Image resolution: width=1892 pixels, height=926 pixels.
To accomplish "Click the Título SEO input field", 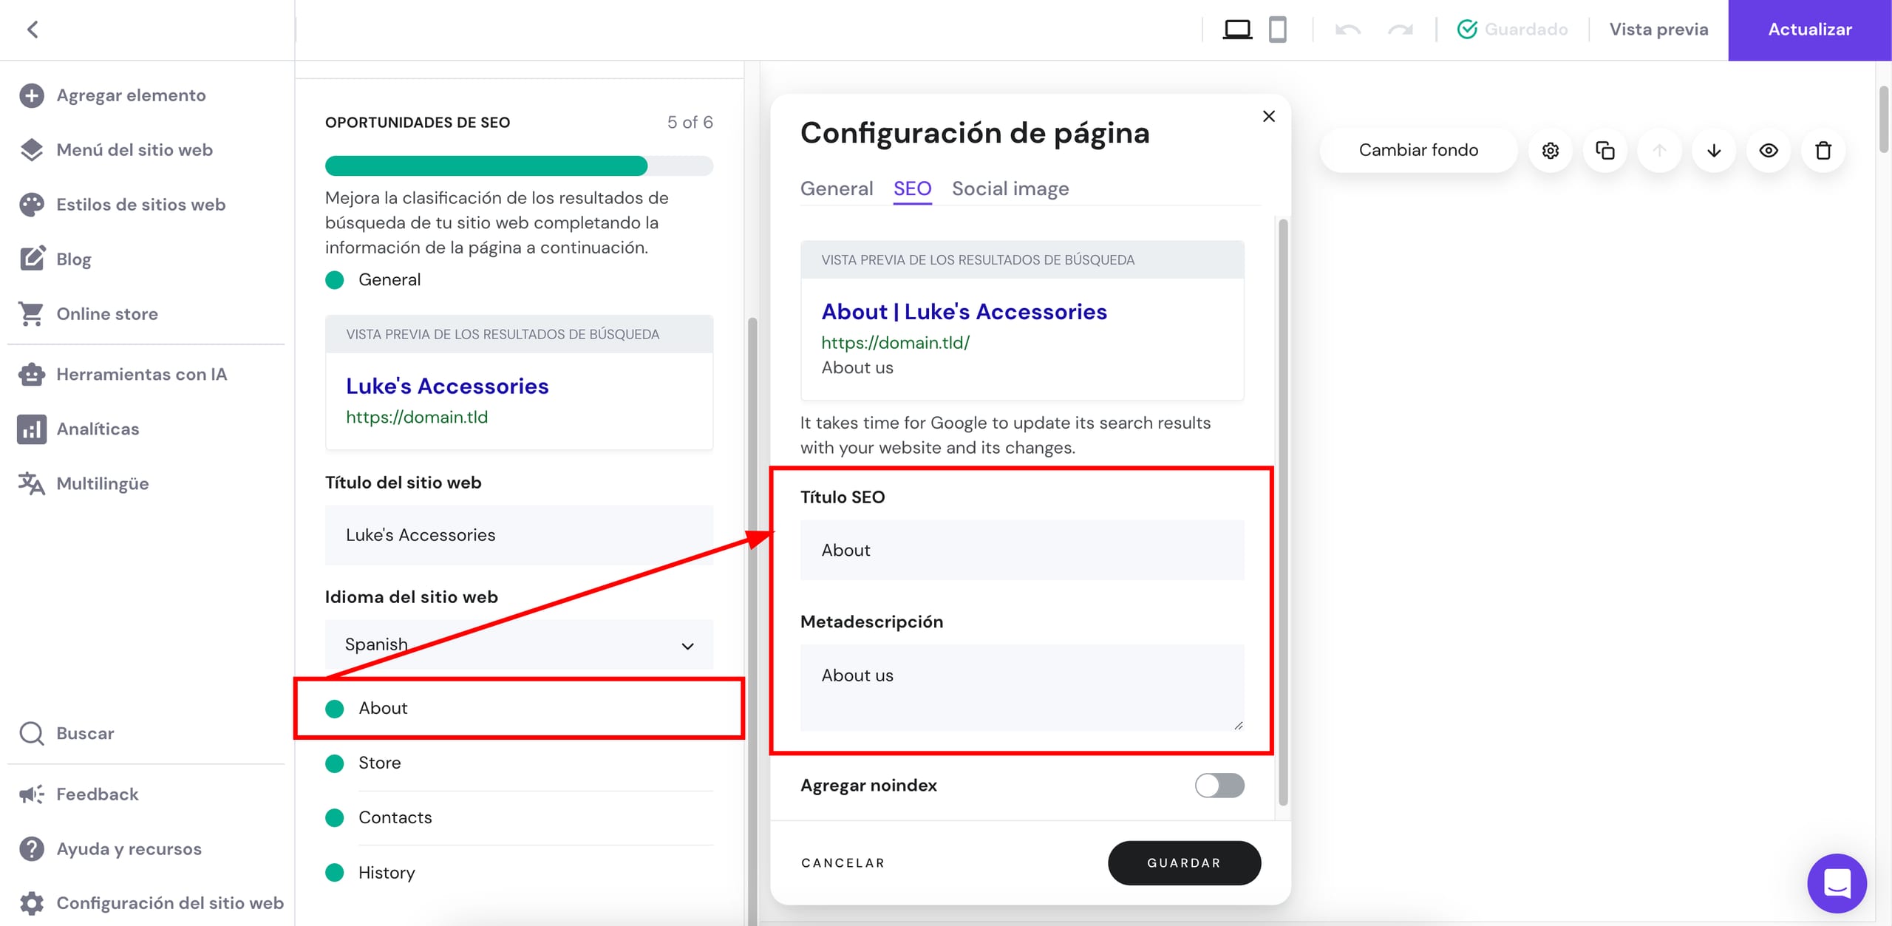I will click(1021, 550).
